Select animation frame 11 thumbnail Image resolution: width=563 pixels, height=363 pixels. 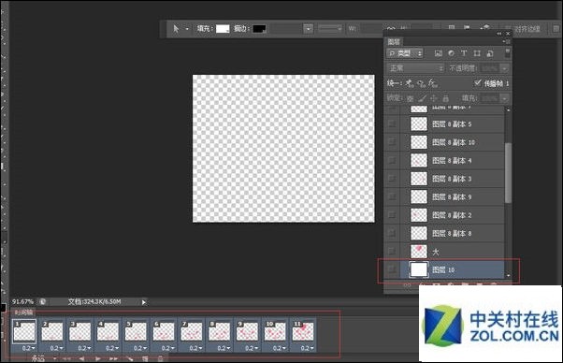point(303,330)
